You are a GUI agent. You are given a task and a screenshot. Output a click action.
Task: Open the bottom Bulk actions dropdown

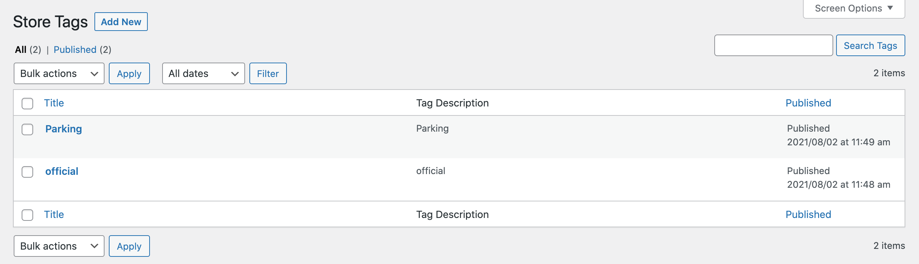[58, 246]
